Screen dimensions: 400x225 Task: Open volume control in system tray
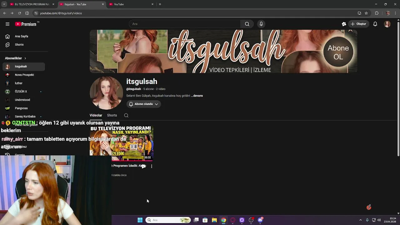[379, 220]
